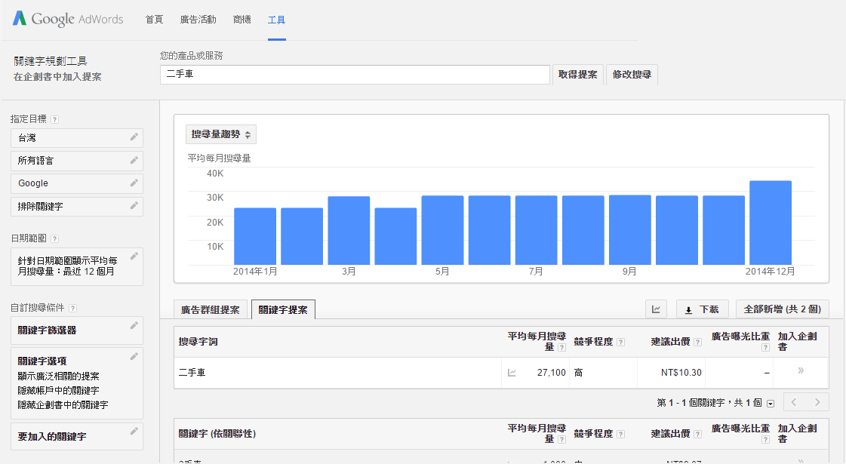Switch to the 商機 tab
Image resolution: width=846 pixels, height=464 pixels.
(x=242, y=20)
